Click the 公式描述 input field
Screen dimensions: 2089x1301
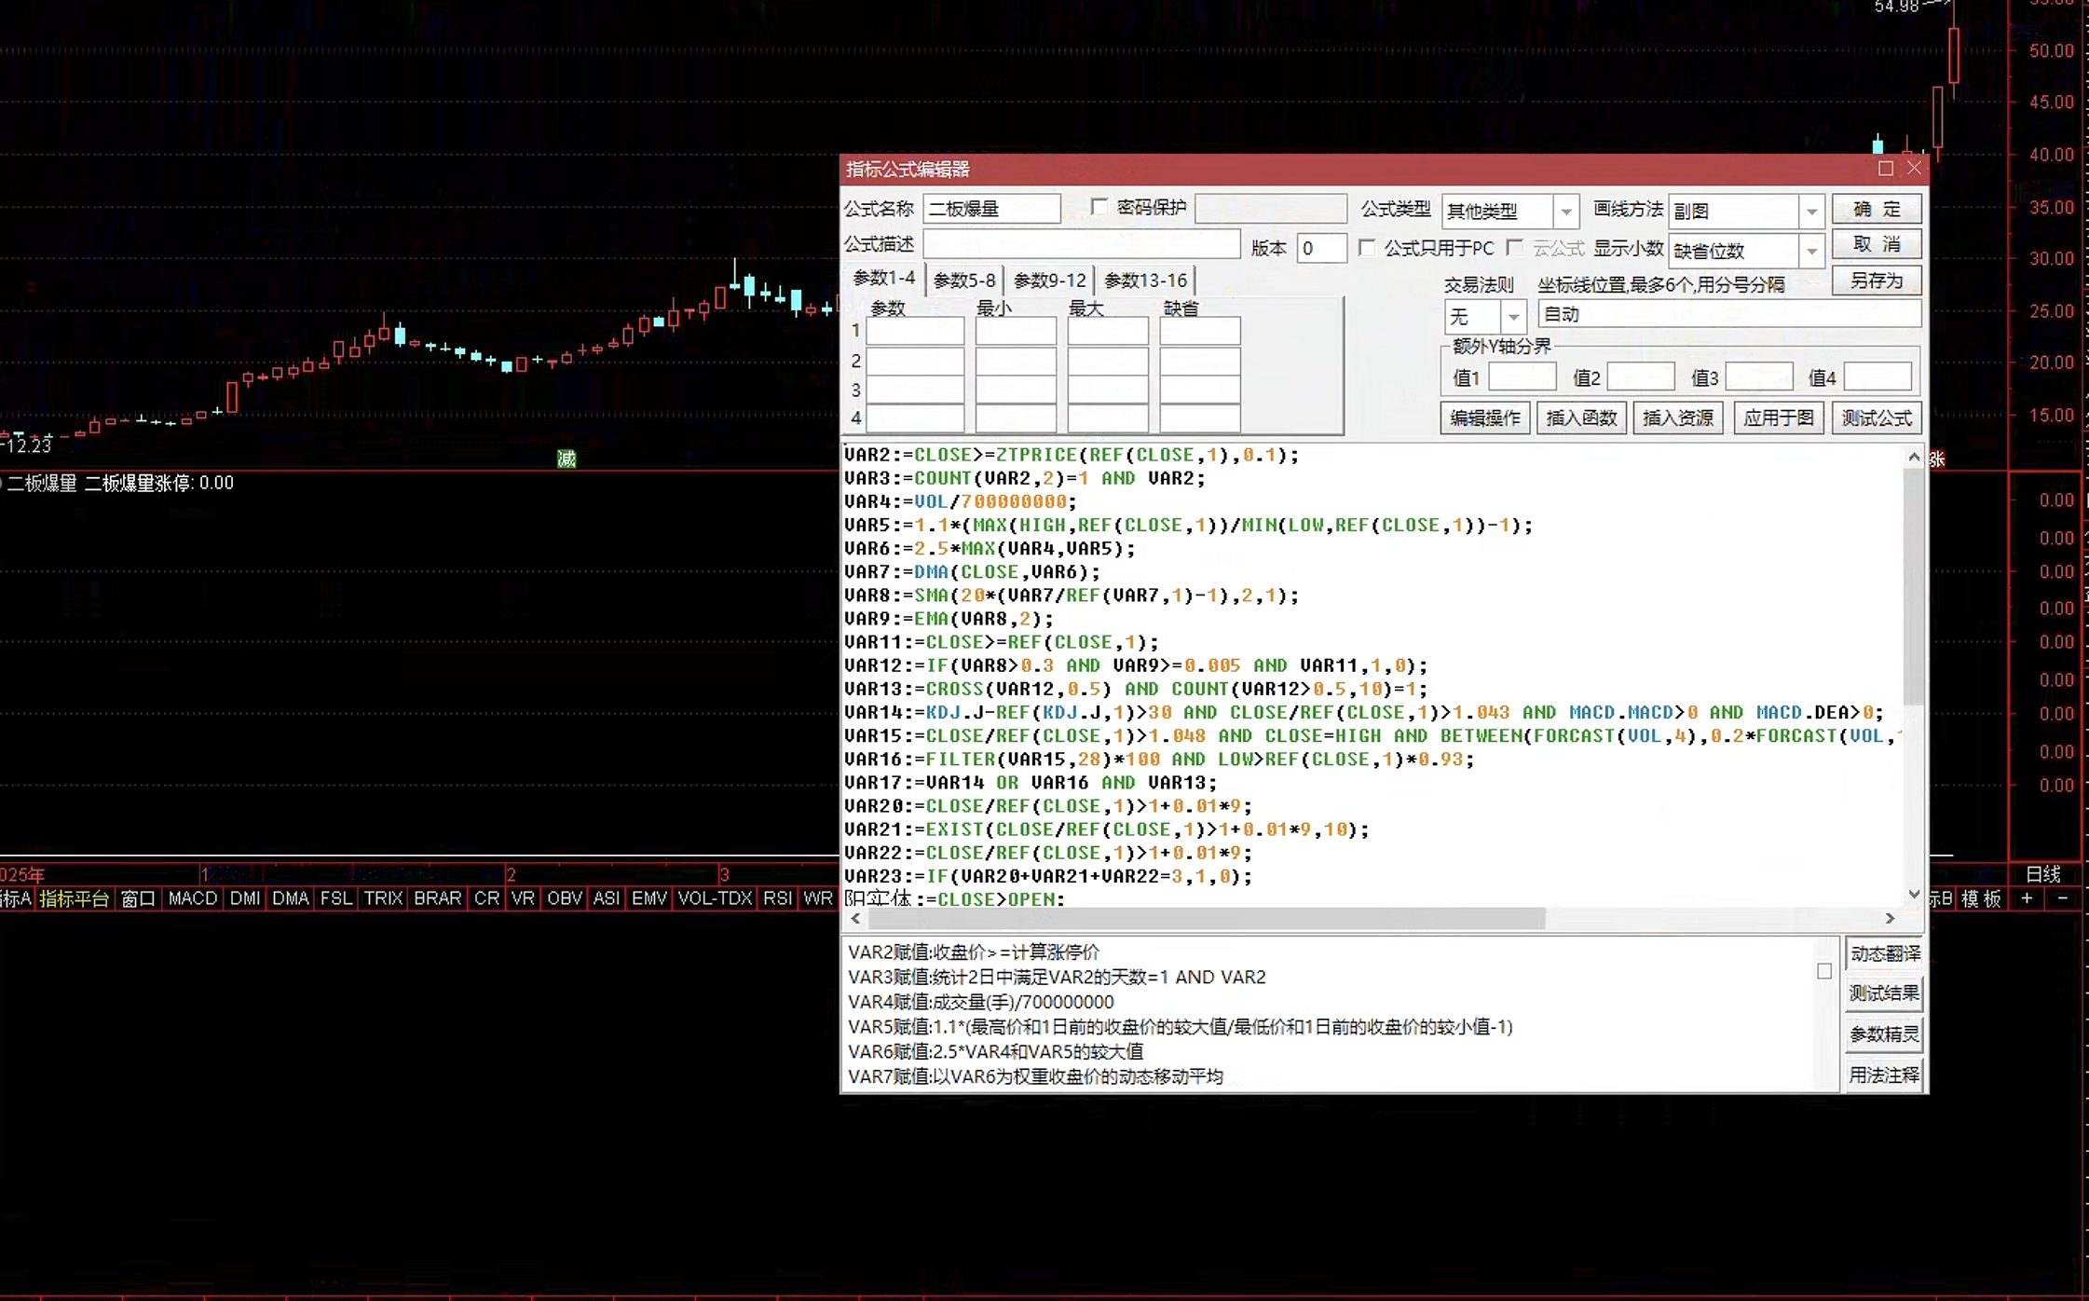click(x=1082, y=244)
